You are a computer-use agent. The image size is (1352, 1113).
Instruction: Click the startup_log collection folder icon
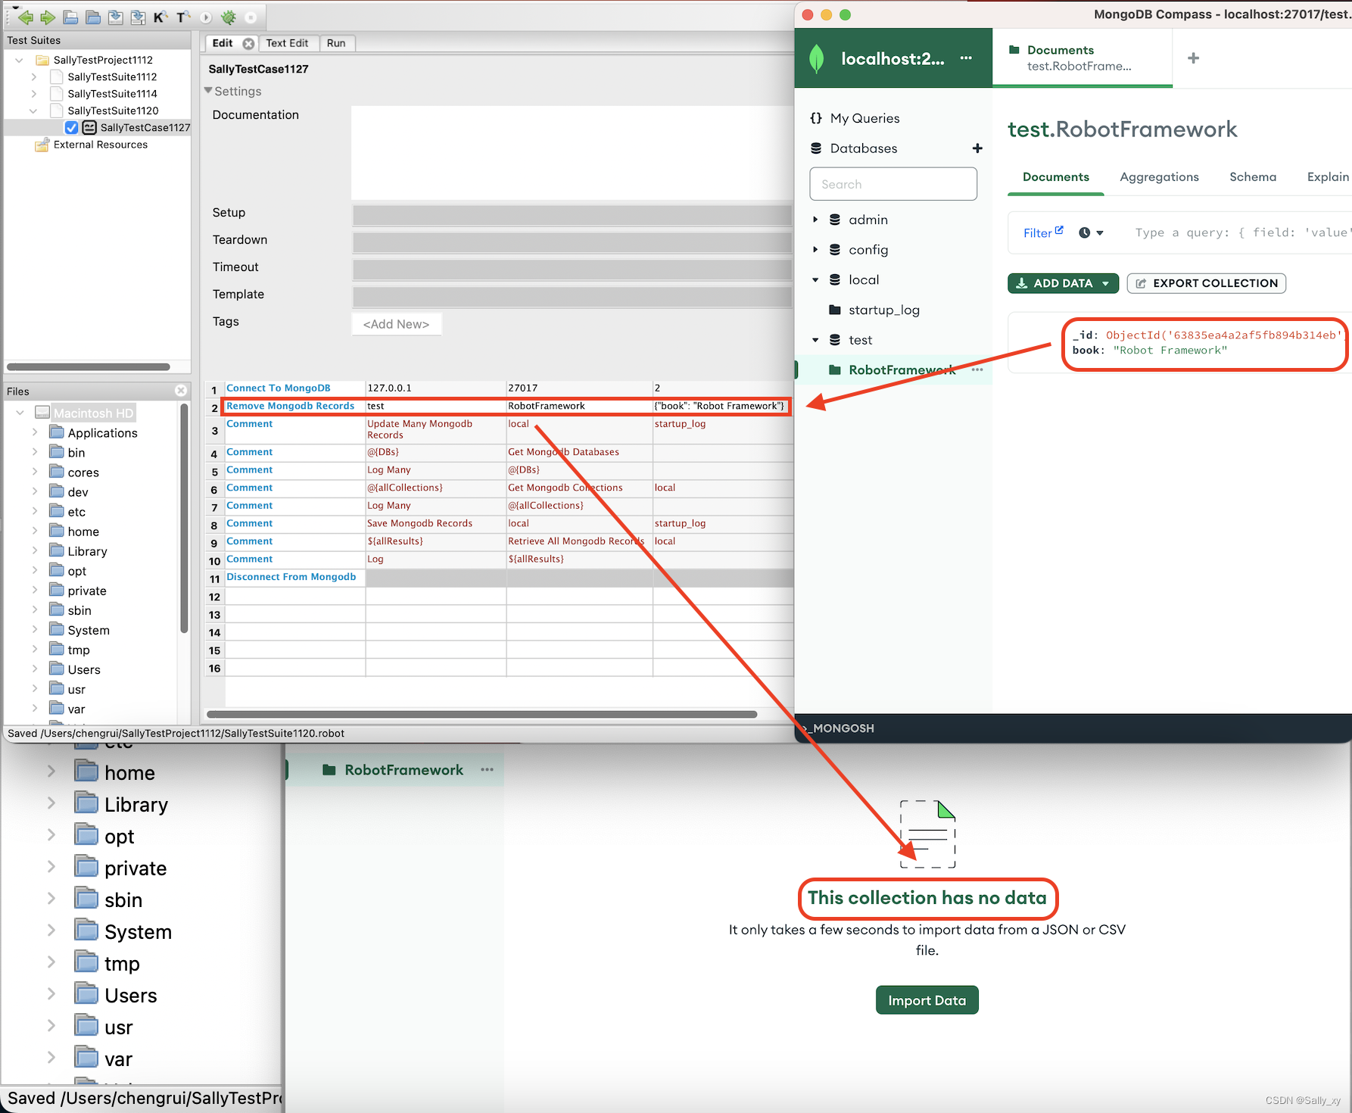(835, 310)
